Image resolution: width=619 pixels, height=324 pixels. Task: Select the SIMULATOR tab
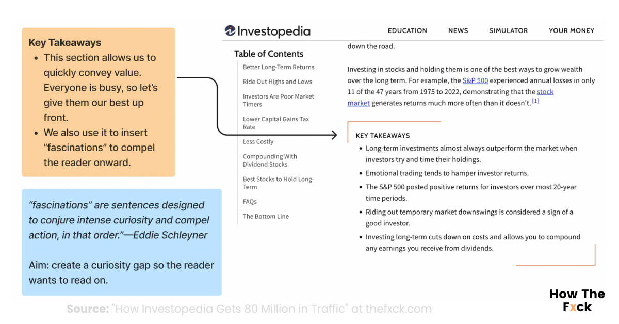509,30
